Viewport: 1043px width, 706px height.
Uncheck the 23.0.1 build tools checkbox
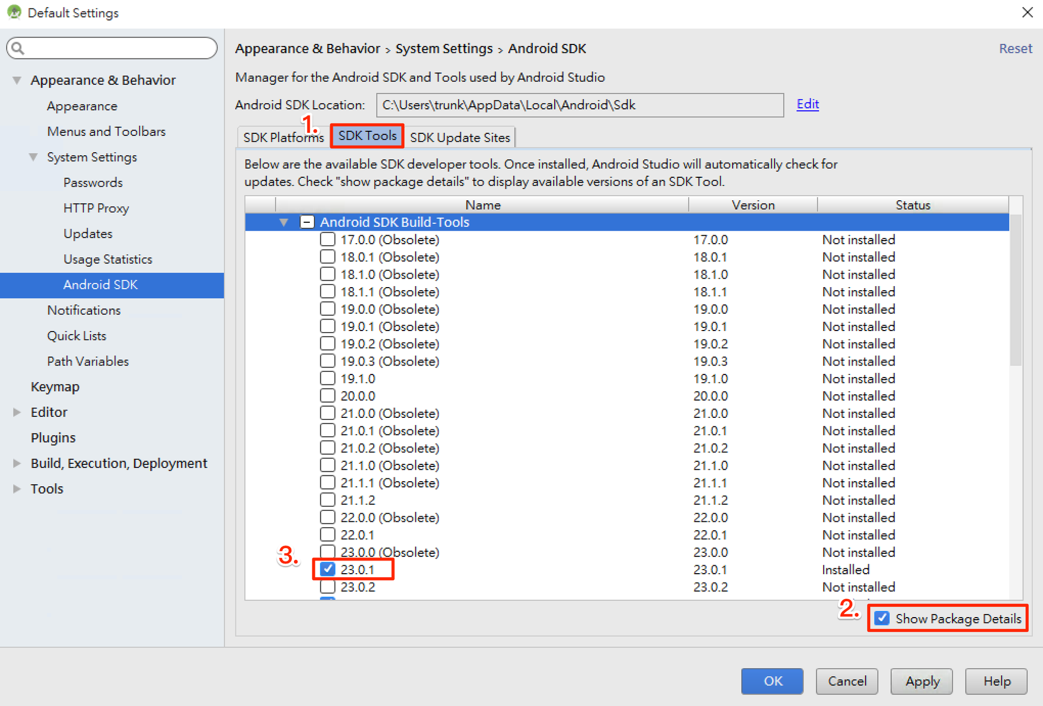click(328, 569)
